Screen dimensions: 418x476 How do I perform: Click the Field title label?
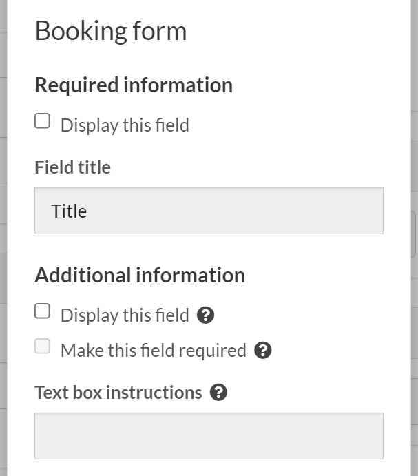(72, 167)
